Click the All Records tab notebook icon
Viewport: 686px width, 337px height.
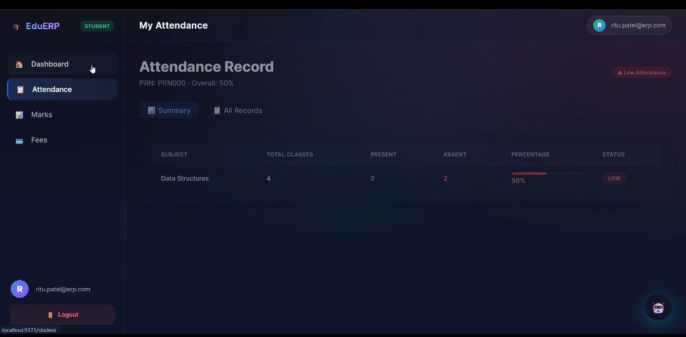tap(217, 110)
